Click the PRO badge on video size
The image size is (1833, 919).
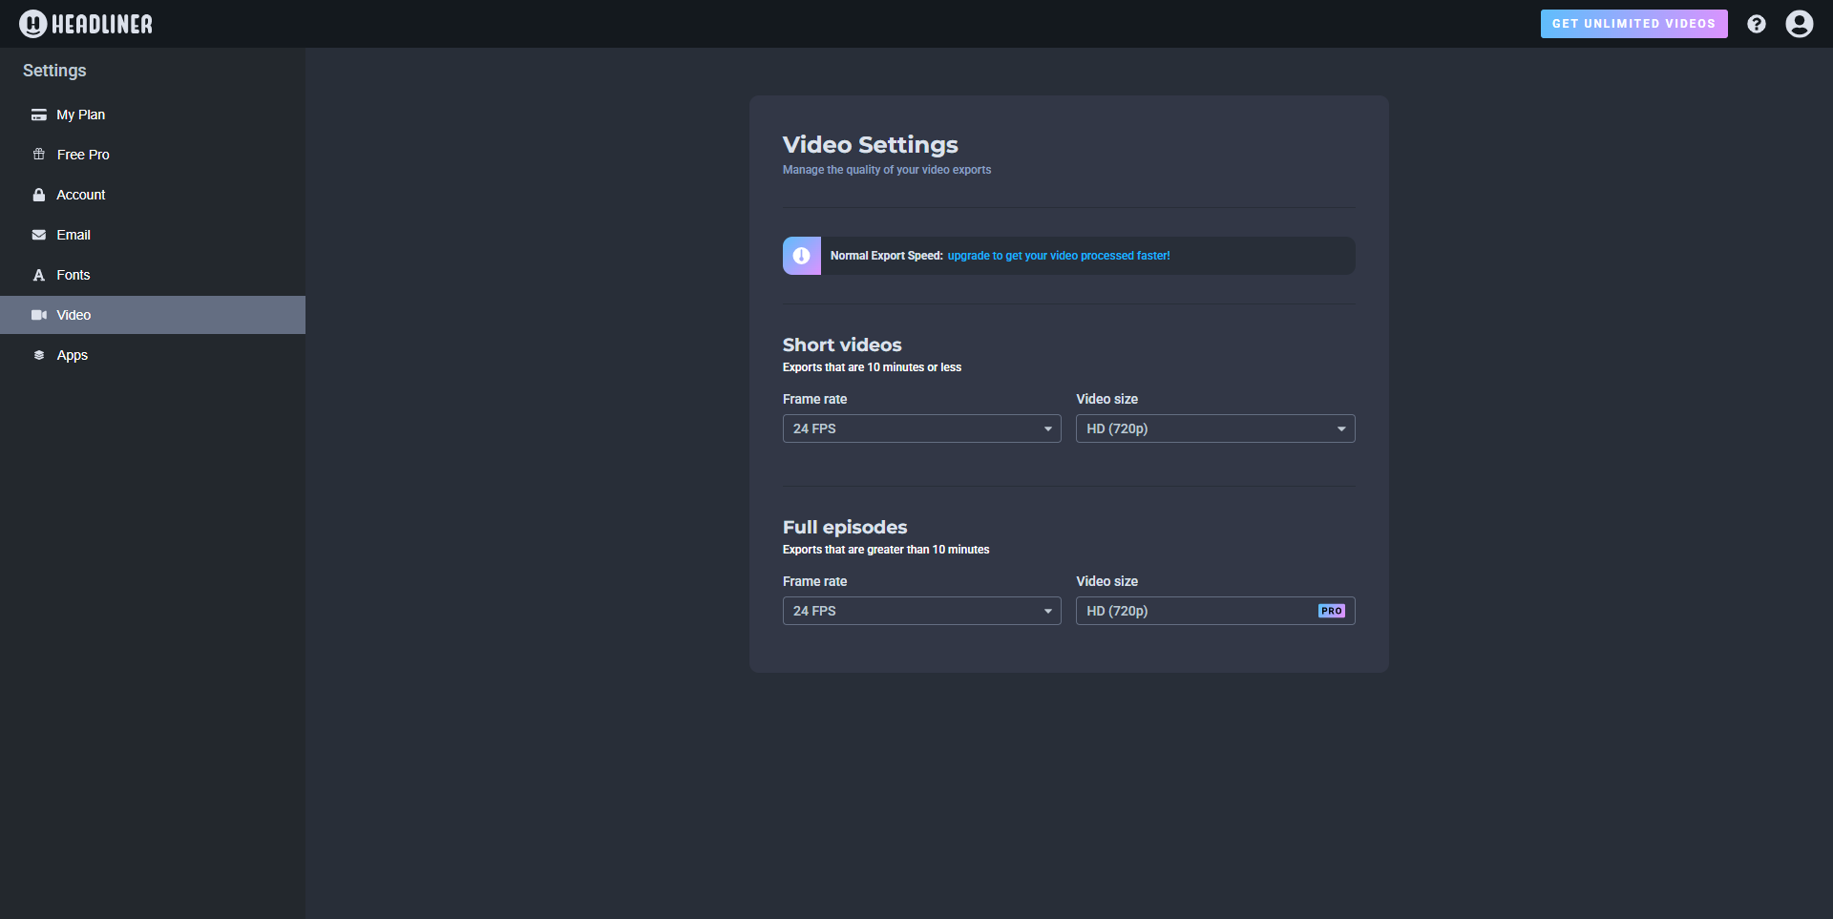pyautogui.click(x=1331, y=611)
